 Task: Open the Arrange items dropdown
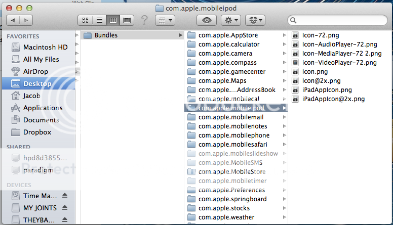coord(165,20)
